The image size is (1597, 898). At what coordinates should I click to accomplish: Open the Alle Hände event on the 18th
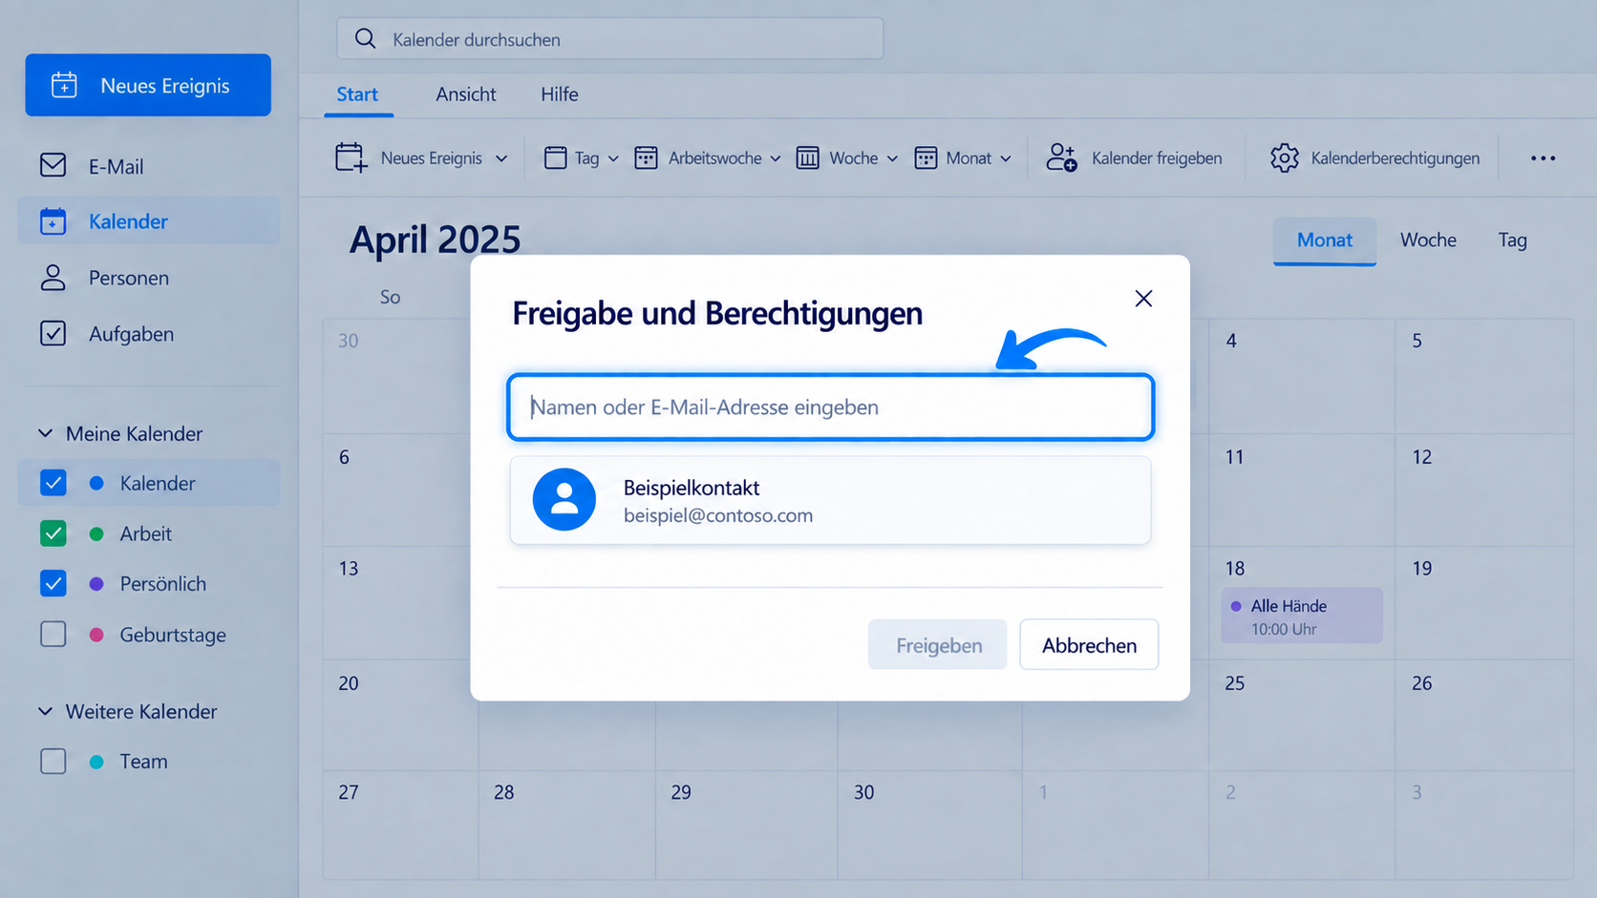coord(1302,616)
